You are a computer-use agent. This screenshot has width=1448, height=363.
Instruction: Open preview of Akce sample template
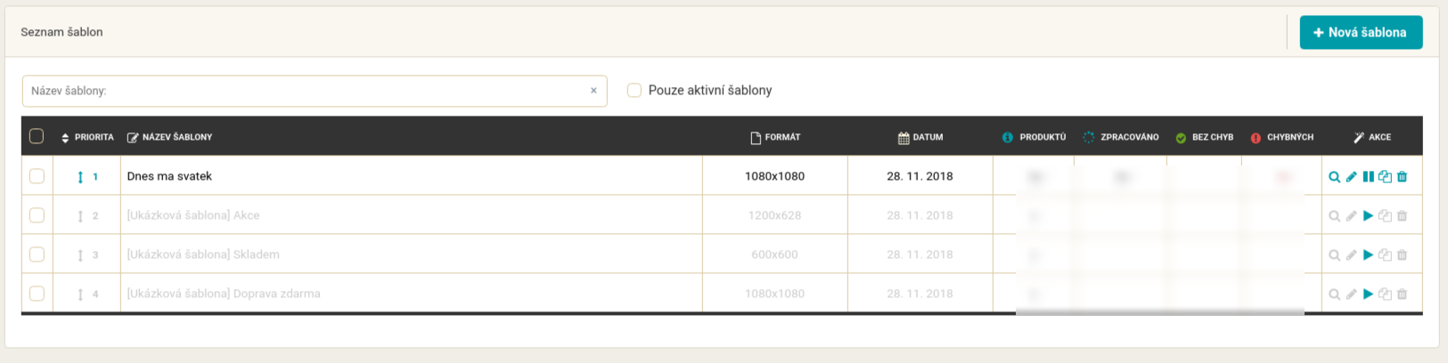click(1334, 216)
